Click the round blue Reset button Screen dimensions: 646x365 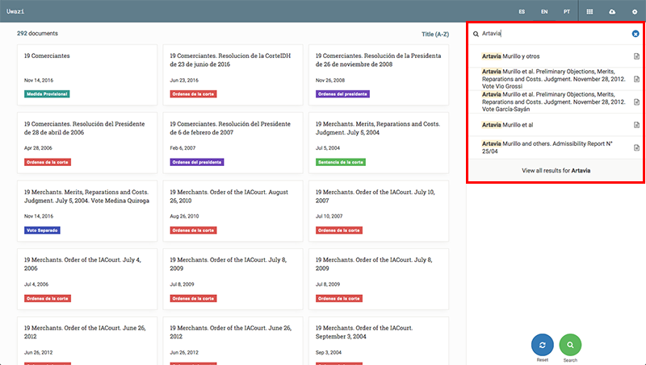tap(542, 345)
